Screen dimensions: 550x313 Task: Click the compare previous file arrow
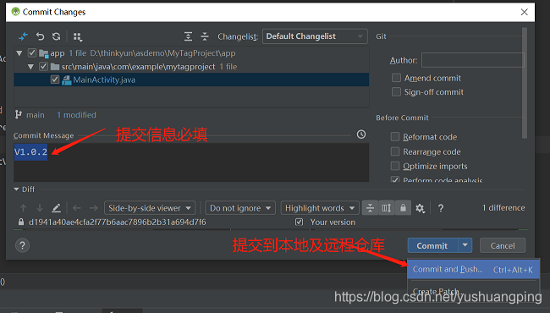pyautogui.click(x=77, y=208)
